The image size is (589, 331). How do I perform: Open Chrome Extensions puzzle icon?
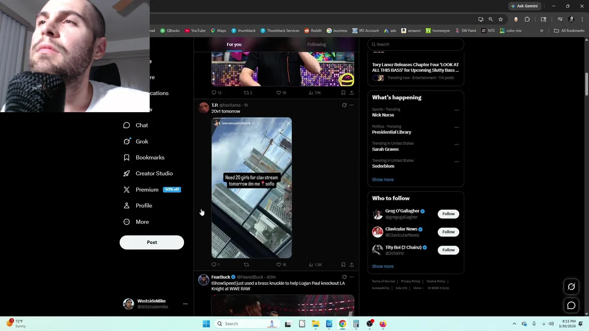coord(527,19)
